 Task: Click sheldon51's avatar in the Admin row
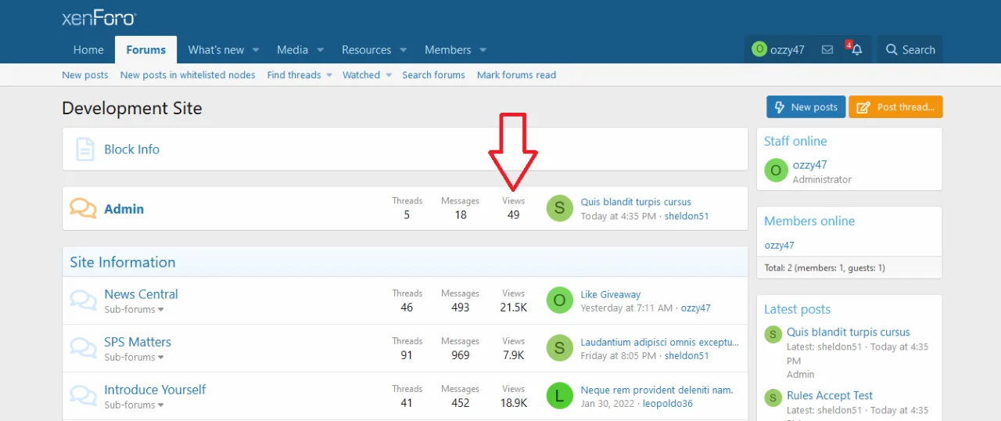(x=559, y=208)
